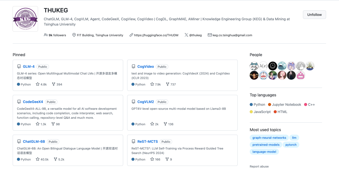Open the GLM-4 repository link

pos(29,67)
